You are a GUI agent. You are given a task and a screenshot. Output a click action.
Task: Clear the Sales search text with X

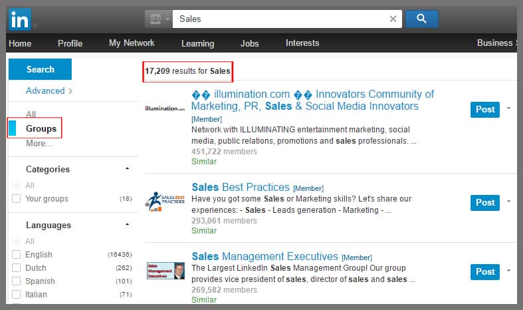pos(393,19)
